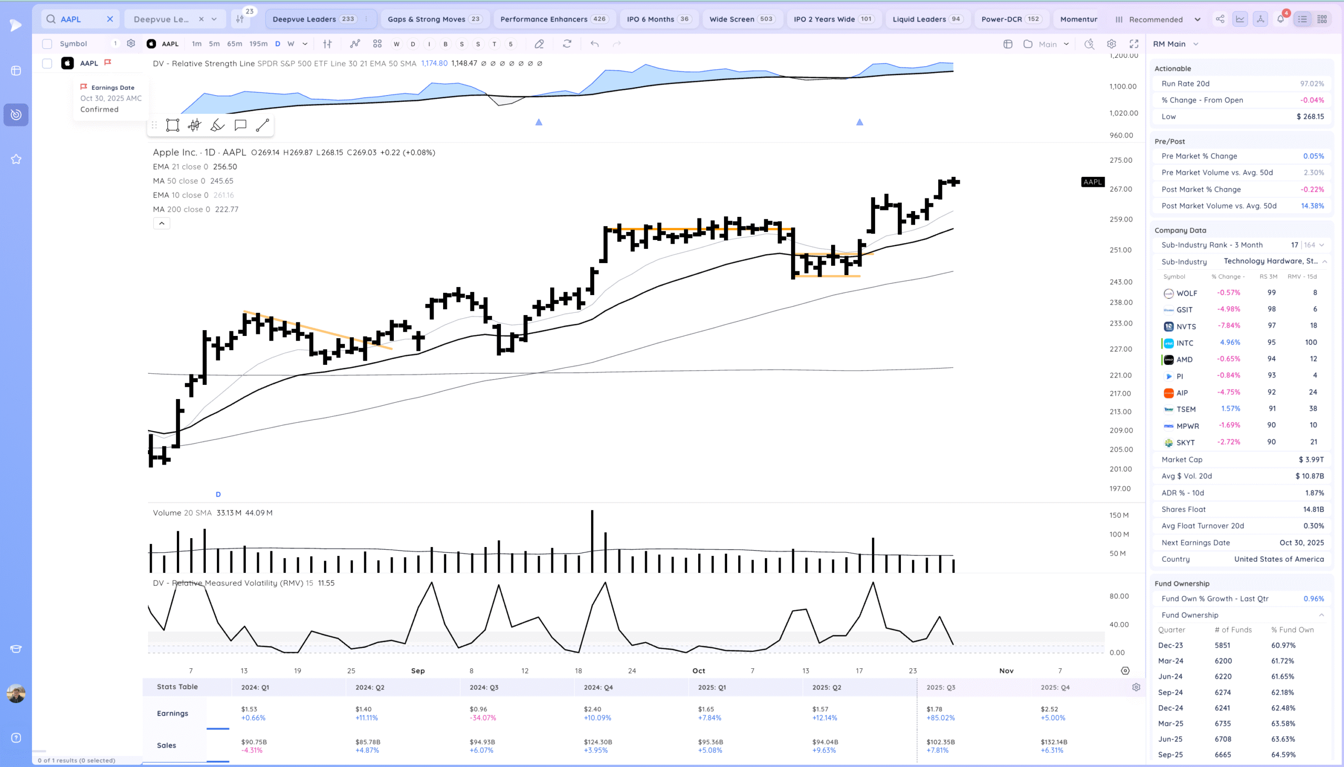Open the Gaps & Strong Moves tab
Image resolution: width=1344 pixels, height=767 pixels.
434,19
